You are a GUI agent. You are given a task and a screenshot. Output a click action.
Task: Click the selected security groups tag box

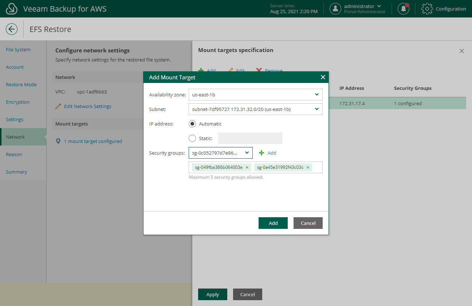tap(256, 167)
